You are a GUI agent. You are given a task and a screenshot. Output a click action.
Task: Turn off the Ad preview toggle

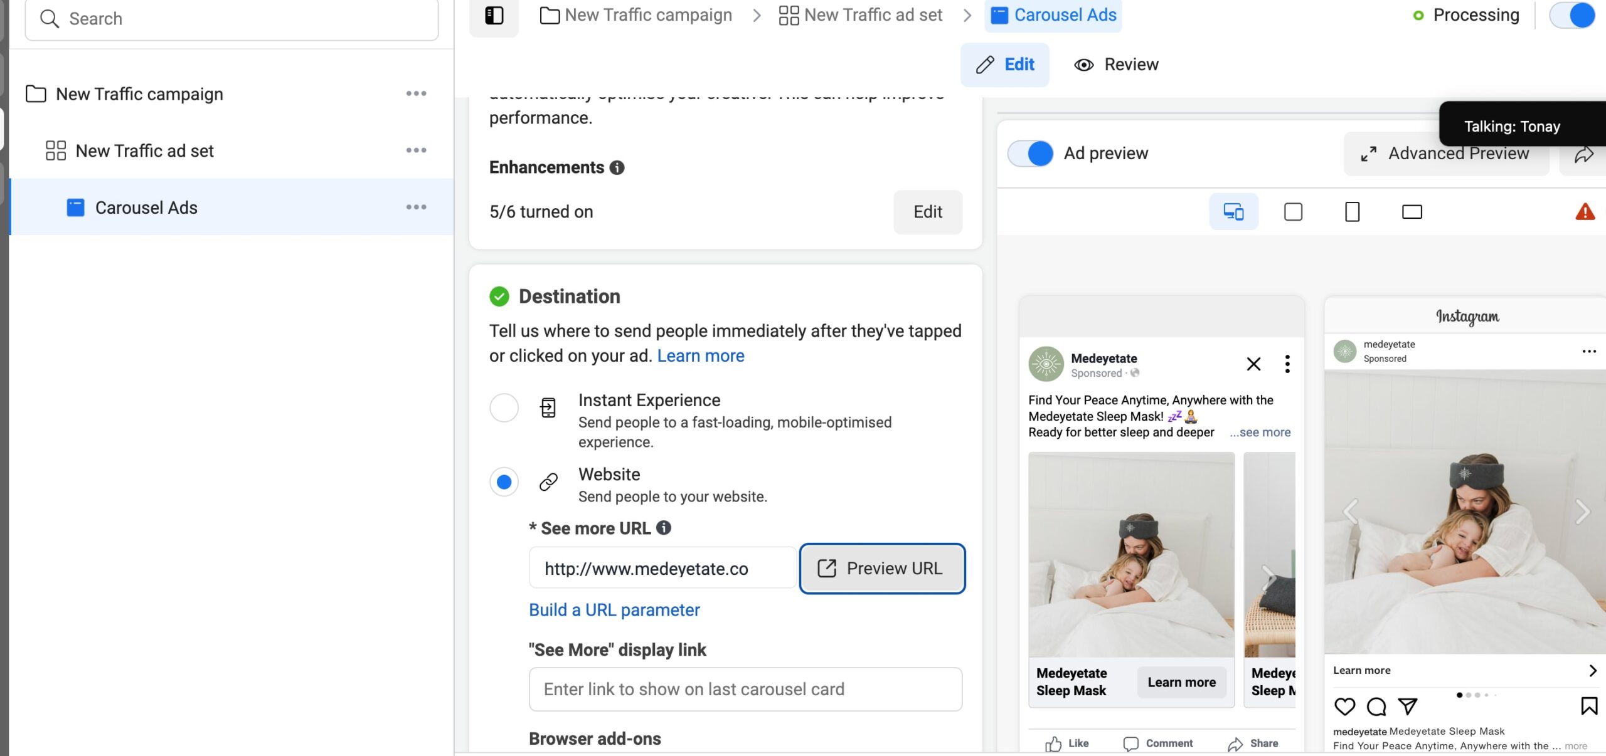point(1030,154)
